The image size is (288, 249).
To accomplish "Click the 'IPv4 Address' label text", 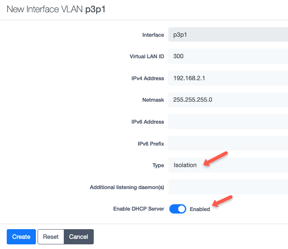I will click(147, 78).
